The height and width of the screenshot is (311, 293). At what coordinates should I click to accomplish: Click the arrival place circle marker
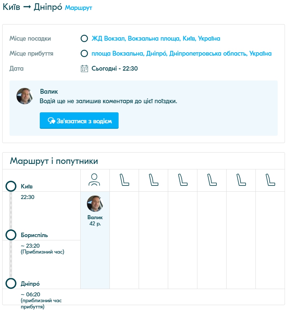pyautogui.click(x=84, y=53)
